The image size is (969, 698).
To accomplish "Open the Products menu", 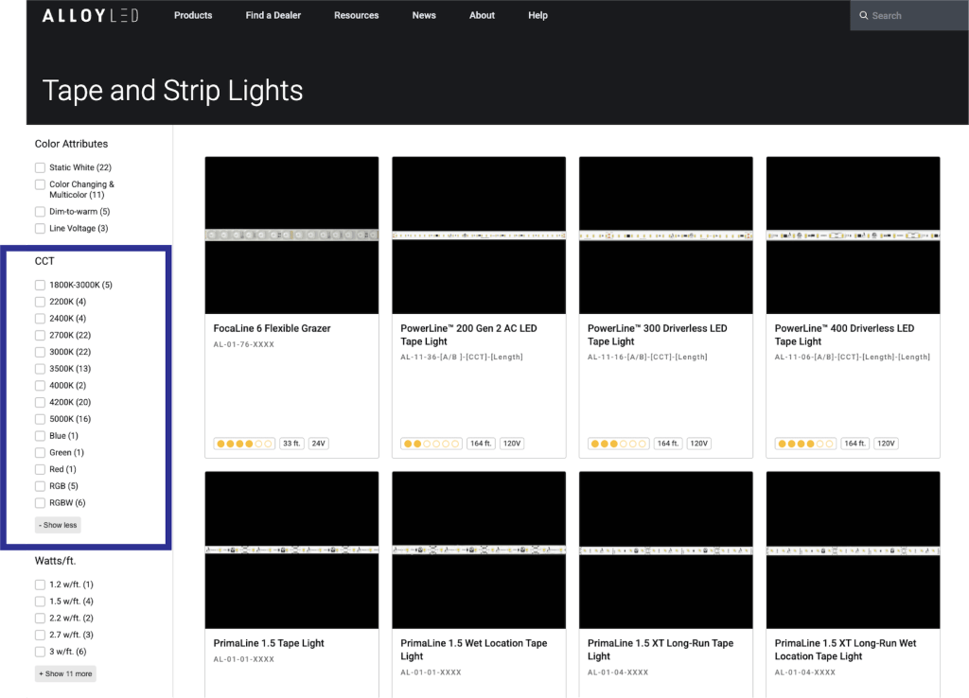I will tap(193, 15).
